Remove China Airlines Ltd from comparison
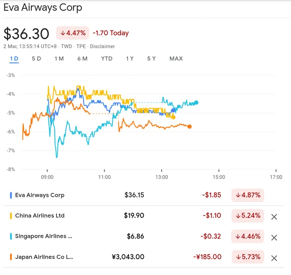Image resolution: width=291 pixels, height=275 pixels. [x=274, y=216]
